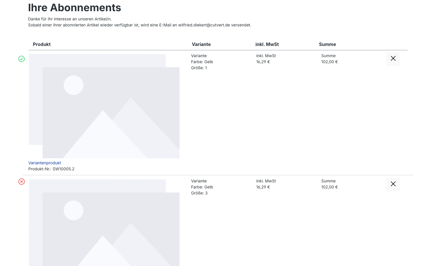Select the bold inkl. MwSt column header
Image resolution: width=424 pixels, height=266 pixels.
pos(267,44)
